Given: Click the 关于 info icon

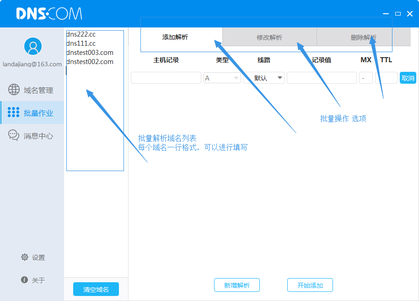Looking at the screenshot, I should click(x=25, y=280).
